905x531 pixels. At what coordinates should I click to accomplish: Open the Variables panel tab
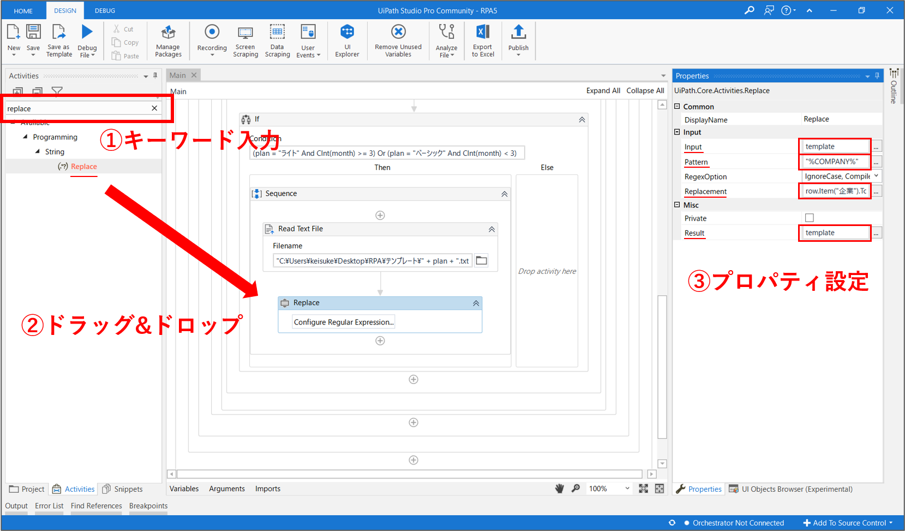pos(184,489)
